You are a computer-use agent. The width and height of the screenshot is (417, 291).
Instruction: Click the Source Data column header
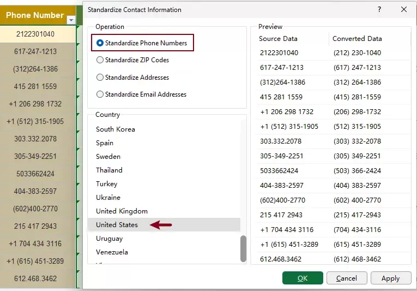tap(278, 39)
